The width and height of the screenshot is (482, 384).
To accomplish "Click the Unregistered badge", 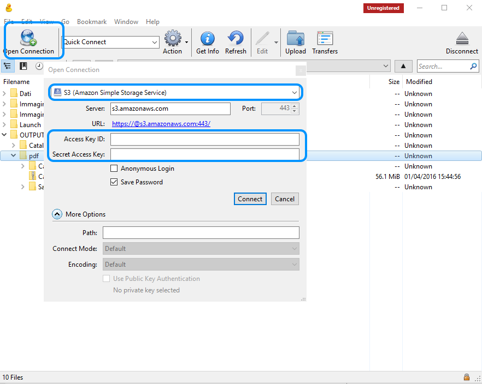I will point(383,8).
